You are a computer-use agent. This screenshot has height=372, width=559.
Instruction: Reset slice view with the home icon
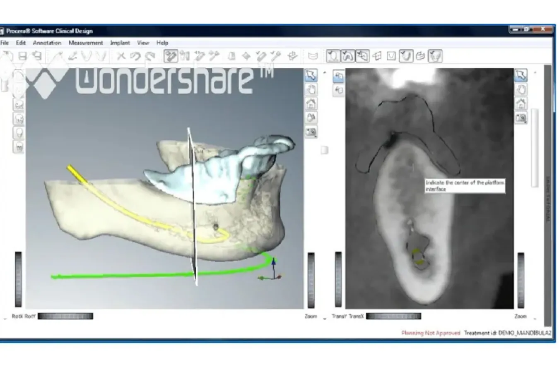tap(521, 104)
